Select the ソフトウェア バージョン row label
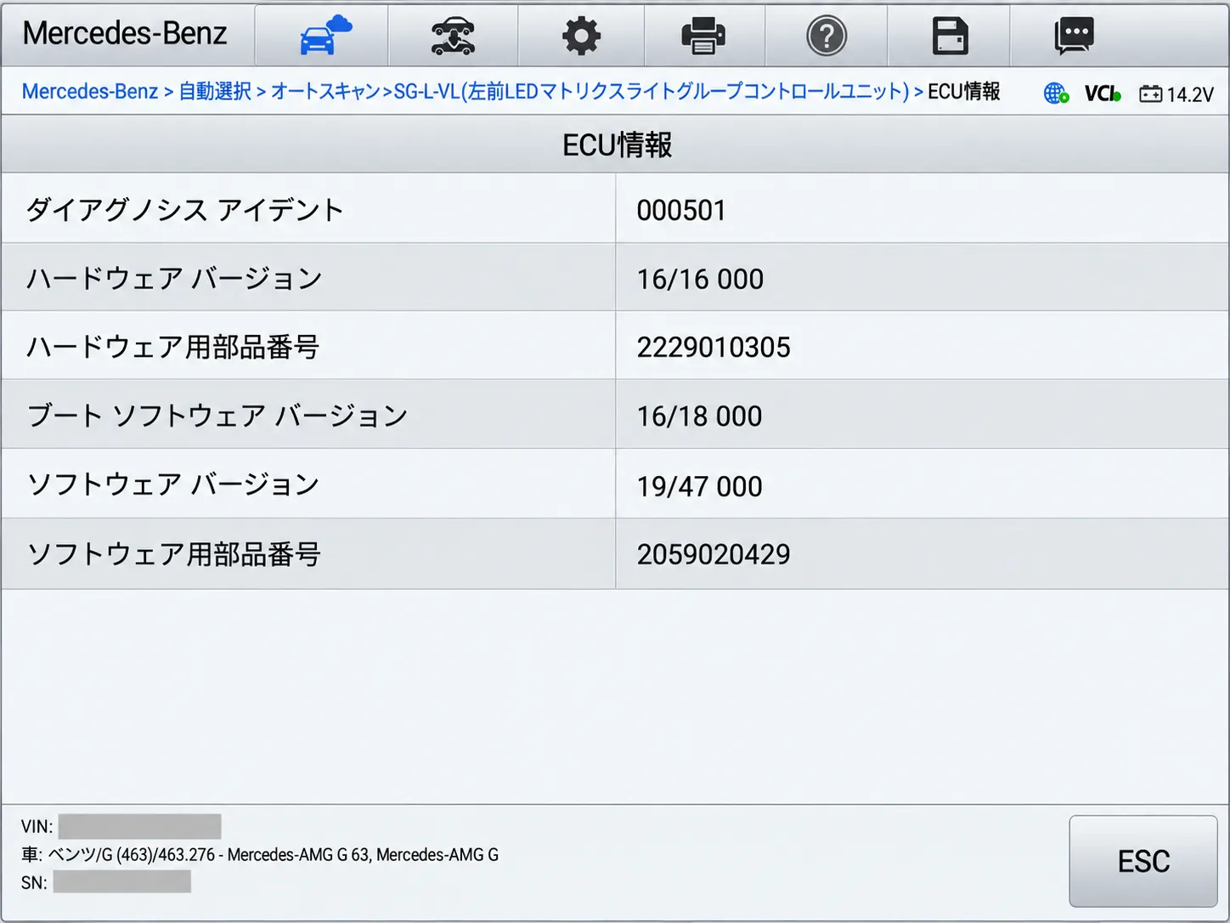Viewport: 1230px width, 923px height. point(173,484)
